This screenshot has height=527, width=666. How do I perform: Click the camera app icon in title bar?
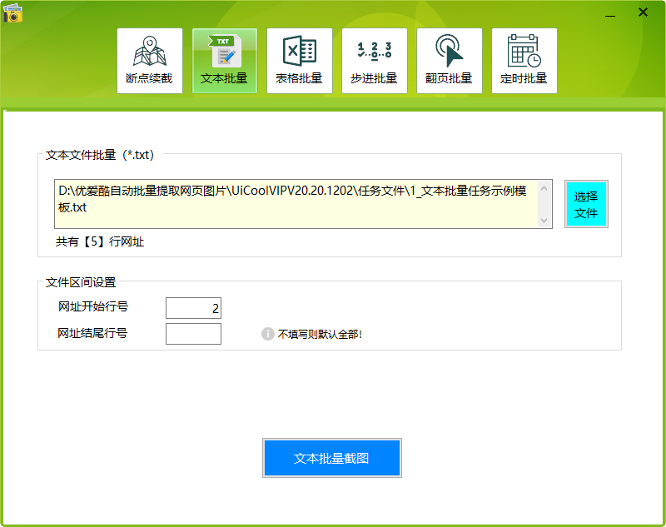click(x=12, y=12)
